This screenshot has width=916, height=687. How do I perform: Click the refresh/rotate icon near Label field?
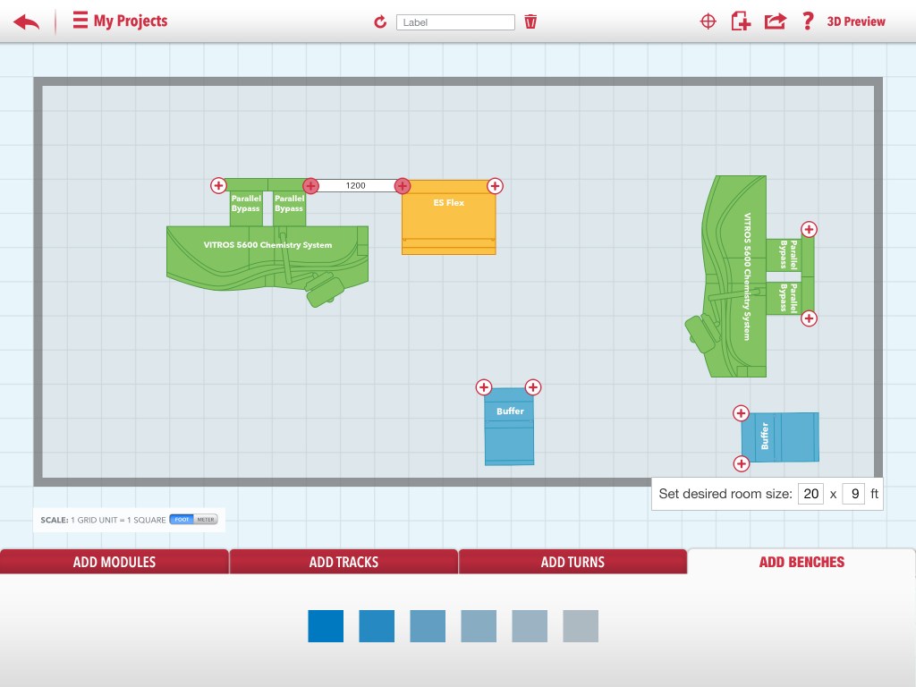380,21
